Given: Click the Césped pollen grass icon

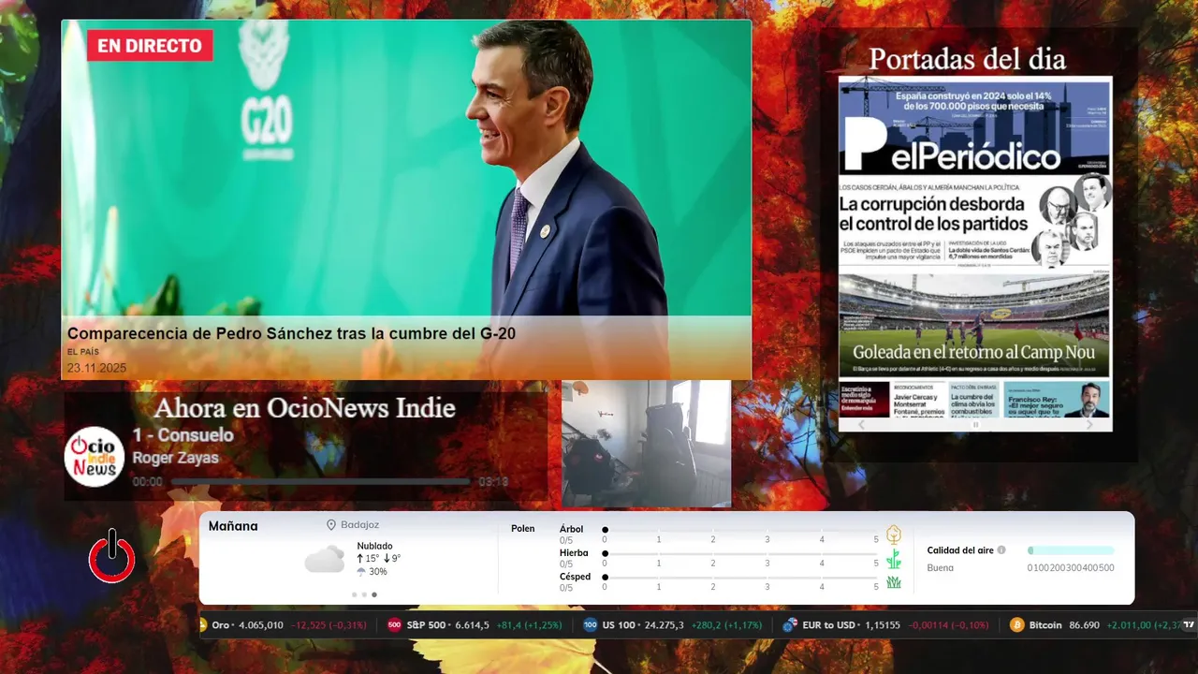Looking at the screenshot, I should pos(894,581).
